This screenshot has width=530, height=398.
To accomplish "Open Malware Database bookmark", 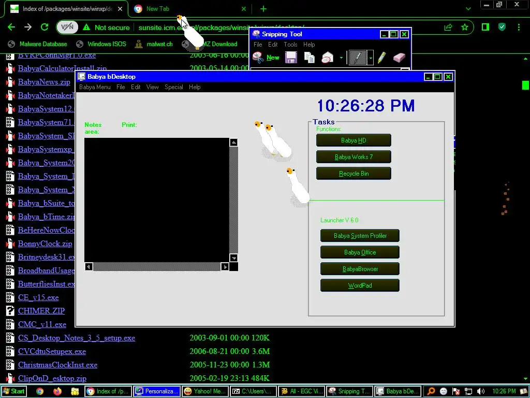I will (37, 44).
